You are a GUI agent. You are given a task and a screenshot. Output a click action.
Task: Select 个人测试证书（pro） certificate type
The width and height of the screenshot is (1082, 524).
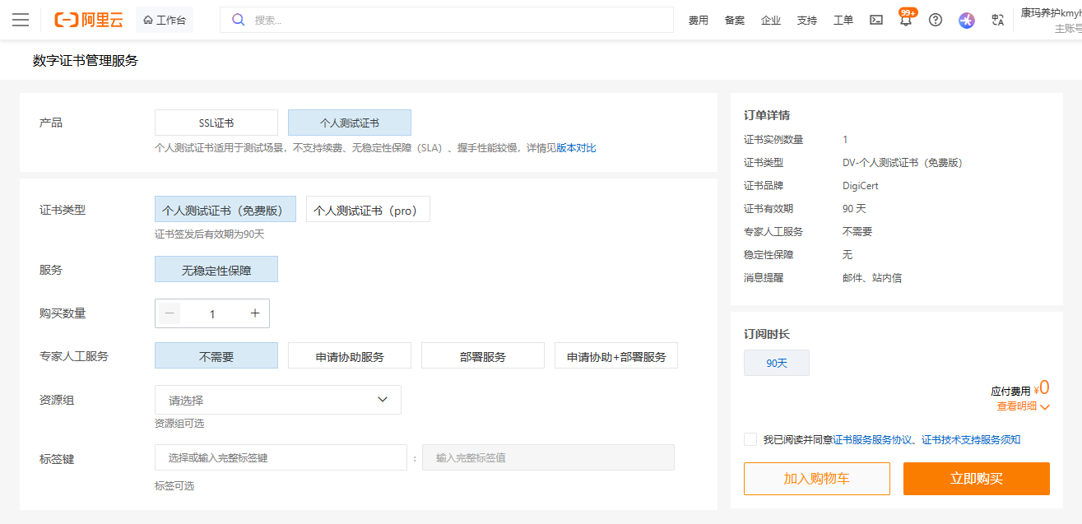(368, 210)
